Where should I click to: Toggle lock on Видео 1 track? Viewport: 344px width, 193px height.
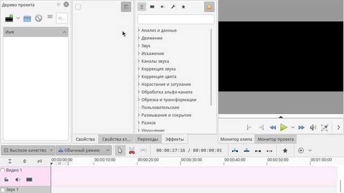pos(6,180)
